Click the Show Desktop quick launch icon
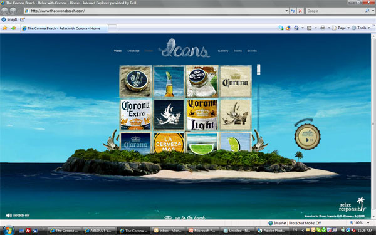This screenshot has height=235, width=376. click(21, 231)
